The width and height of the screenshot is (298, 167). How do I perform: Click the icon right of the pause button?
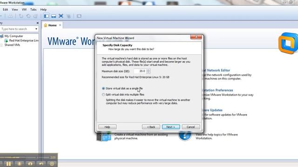[19, 164]
